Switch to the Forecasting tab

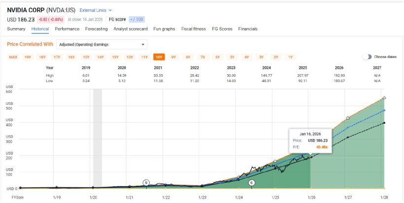click(96, 29)
